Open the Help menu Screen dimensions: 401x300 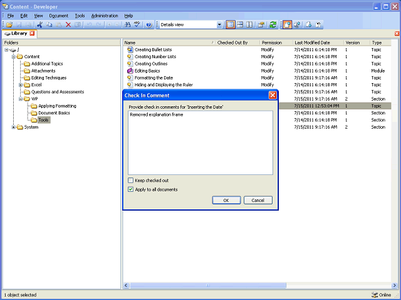point(128,16)
